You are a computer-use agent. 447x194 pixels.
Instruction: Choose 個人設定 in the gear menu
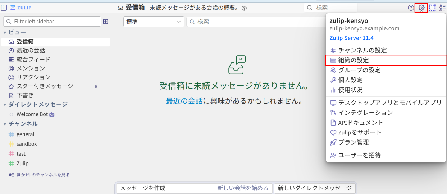(350, 80)
